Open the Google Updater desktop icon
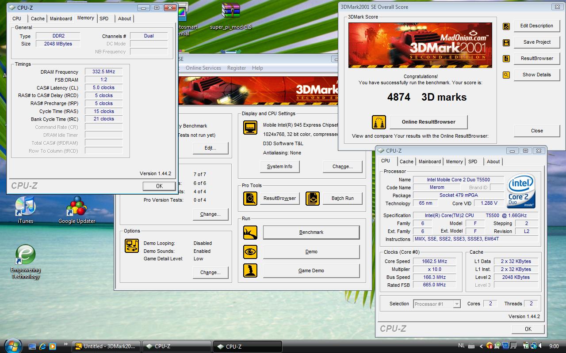Viewport: 566px width, 353px height. 77,210
